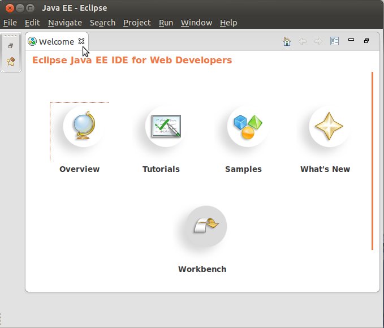Click the Navigate Forward arrow icon
The width and height of the screenshot is (384, 328).
(318, 41)
